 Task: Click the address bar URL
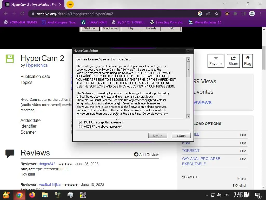[75, 14]
